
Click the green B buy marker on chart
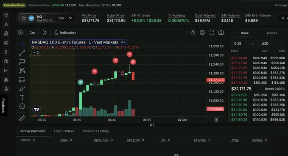pyautogui.click(x=81, y=82)
